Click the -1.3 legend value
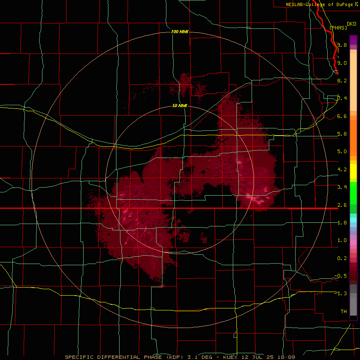The height and width of the screenshot is (360, 360). pyautogui.click(x=340, y=294)
